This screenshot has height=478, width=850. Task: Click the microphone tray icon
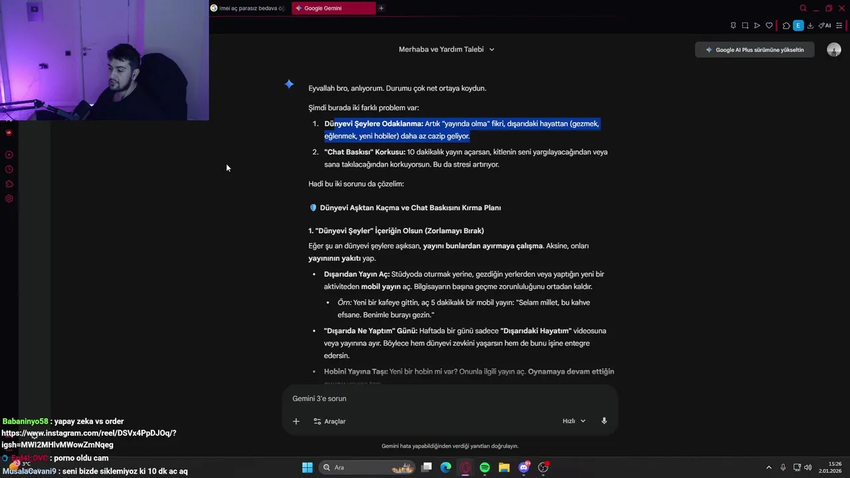click(784, 467)
